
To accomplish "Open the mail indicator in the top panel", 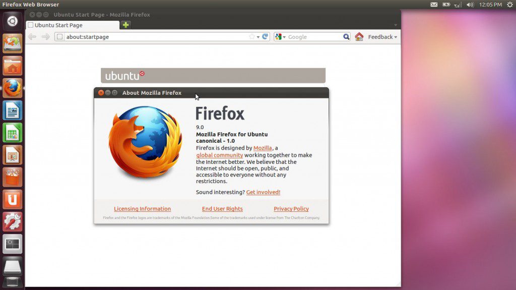I will pyautogui.click(x=434, y=5).
